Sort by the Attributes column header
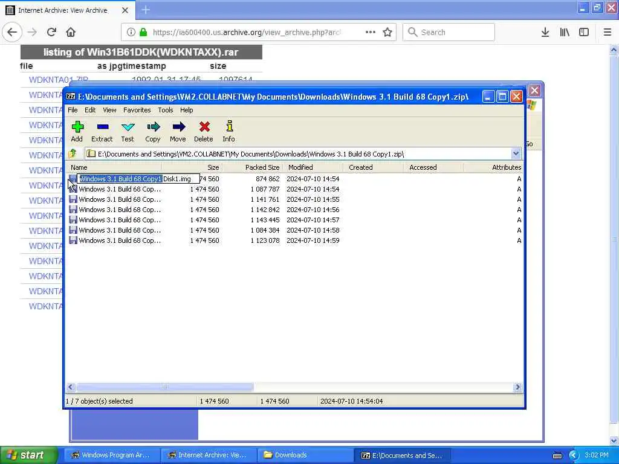This screenshot has height=464, width=619. click(x=493, y=167)
